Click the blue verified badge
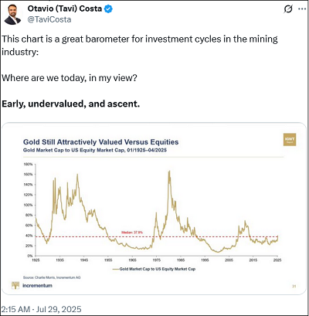 [x=108, y=9]
